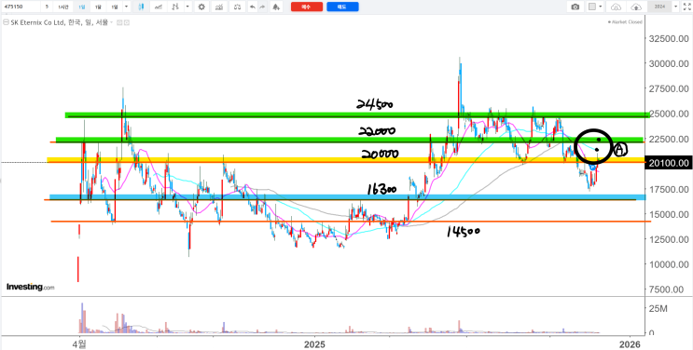Click the 12500.00 price axis label

[x=669, y=239]
